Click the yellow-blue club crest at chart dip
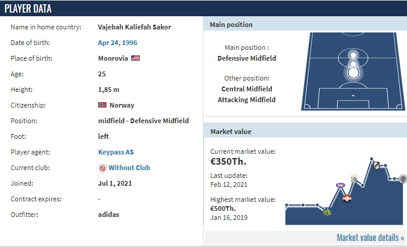 pyautogui.click(x=327, y=212)
